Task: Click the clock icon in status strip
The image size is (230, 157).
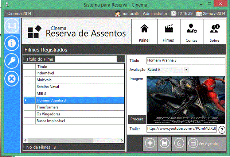Action: tap(174, 14)
